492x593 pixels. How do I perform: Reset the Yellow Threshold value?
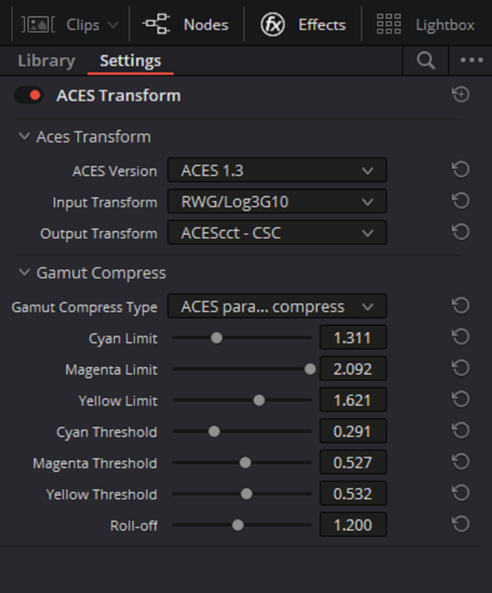point(461,493)
